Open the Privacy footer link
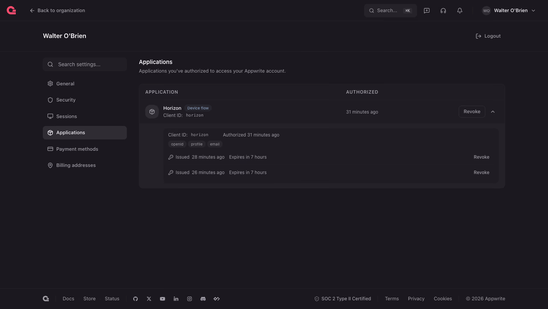Viewport: 548px width, 309px height. [416, 299]
